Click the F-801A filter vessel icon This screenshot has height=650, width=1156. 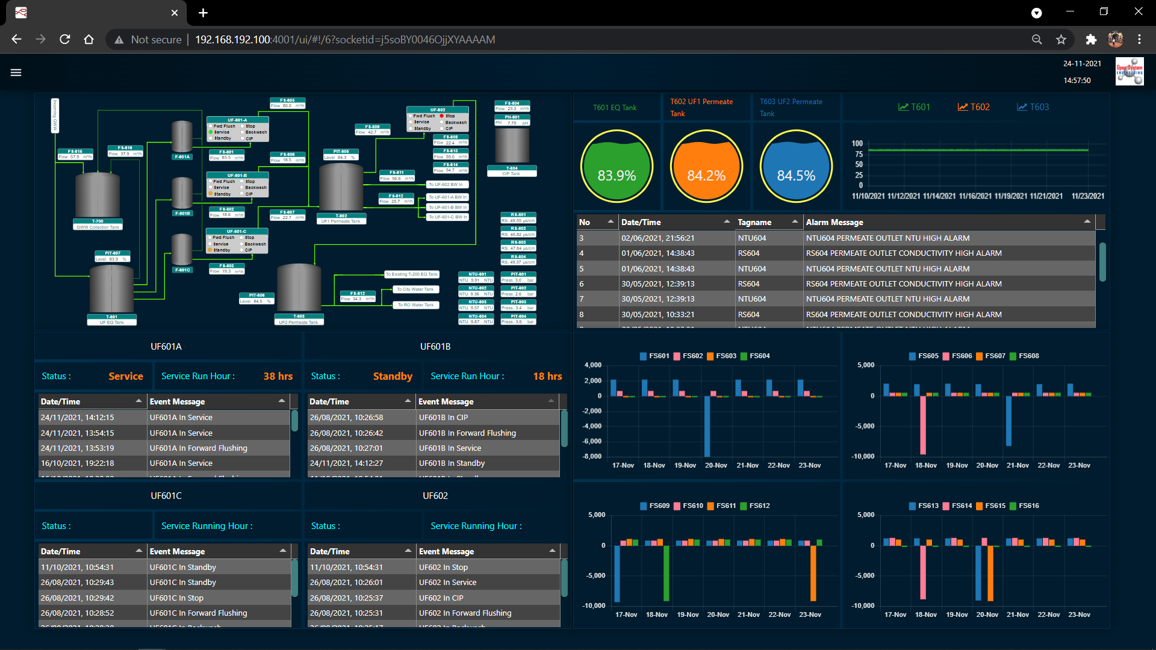[182, 137]
